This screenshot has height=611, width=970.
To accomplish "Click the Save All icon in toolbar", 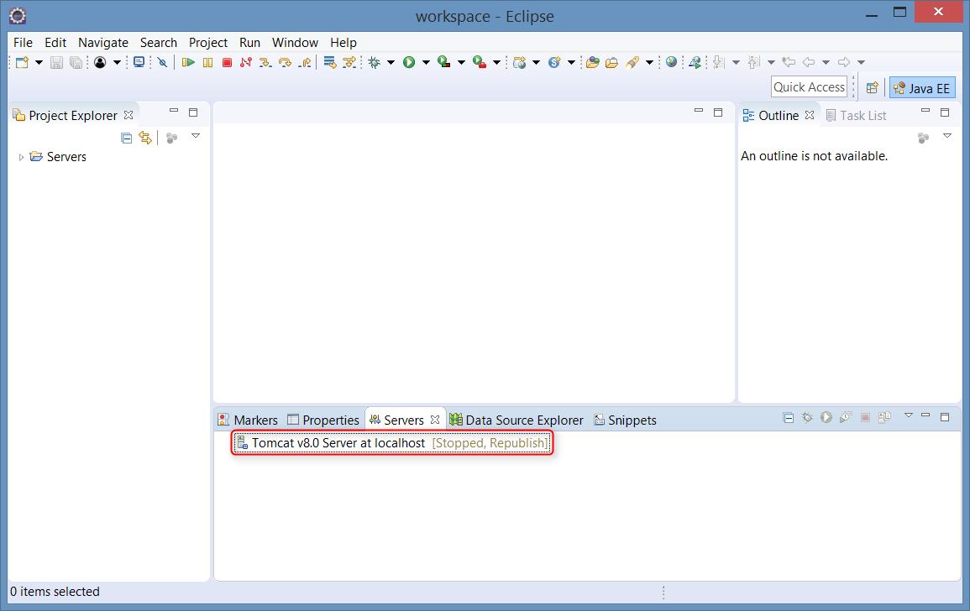I will (x=76, y=62).
